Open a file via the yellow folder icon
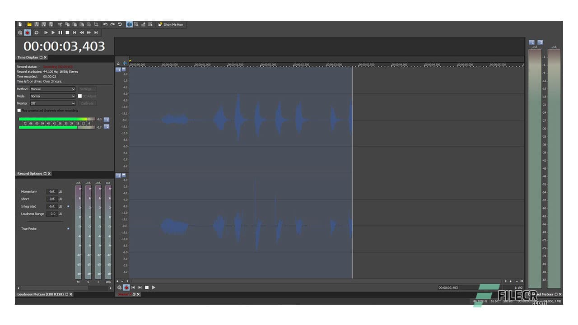This screenshot has width=578, height=325. tap(30, 24)
